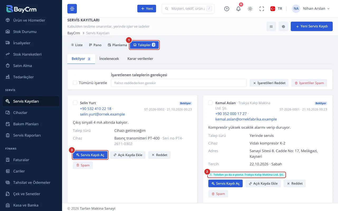Switch to the Pano view tab
Viewport: 338px width, 211px height.
(95, 45)
